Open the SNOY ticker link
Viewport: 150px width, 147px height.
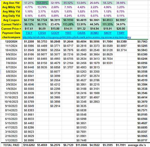(x=107, y=33)
